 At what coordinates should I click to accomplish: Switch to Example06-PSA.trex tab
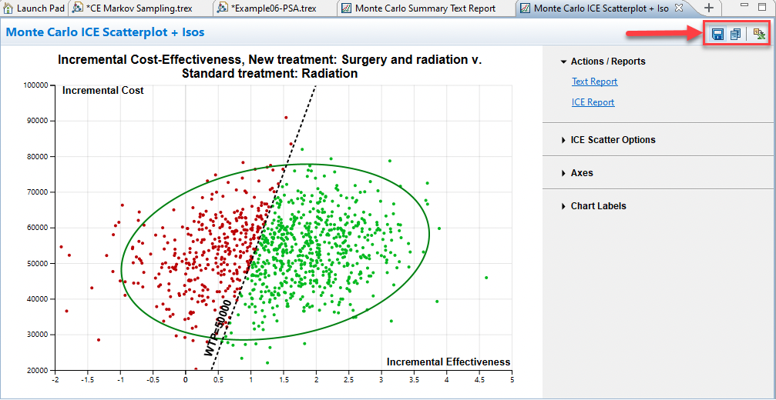[x=275, y=8]
